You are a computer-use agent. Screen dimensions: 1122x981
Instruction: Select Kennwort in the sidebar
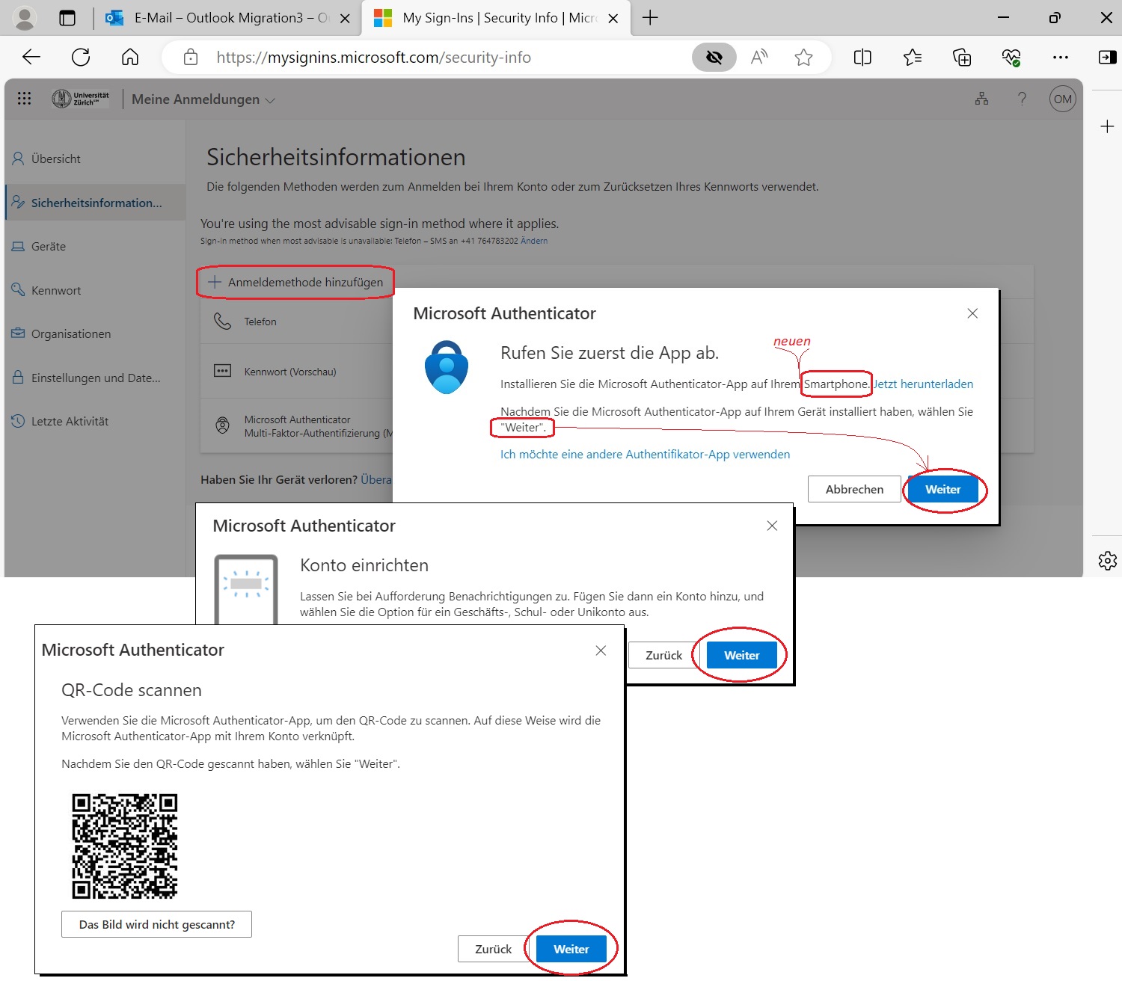tap(56, 290)
